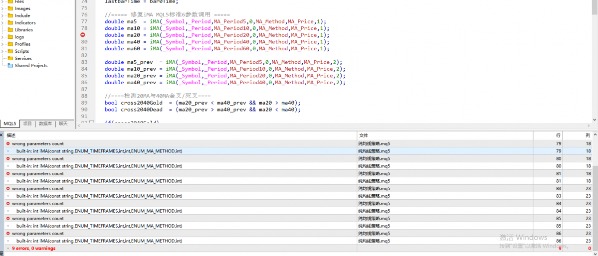
Task: Click the red error icon for line 83 error
Action: coord(8,189)
